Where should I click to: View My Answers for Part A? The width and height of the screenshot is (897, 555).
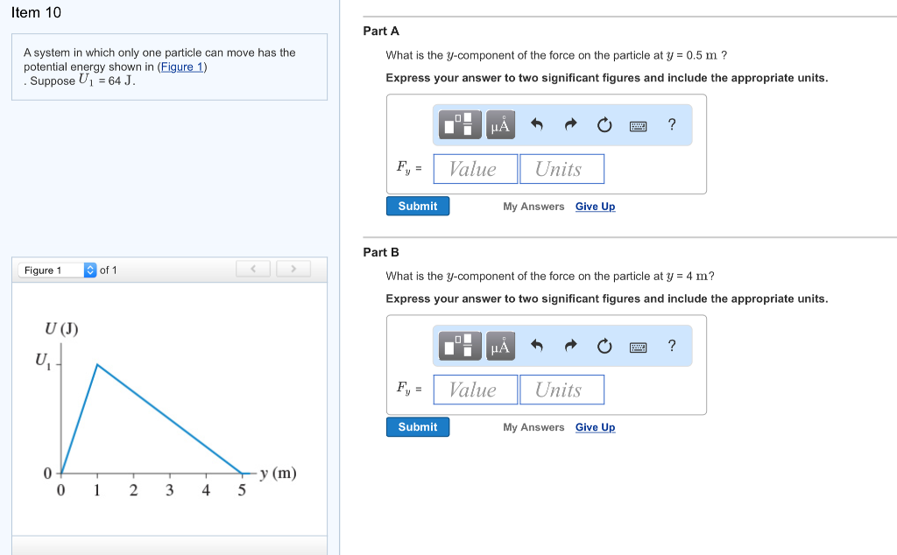tap(533, 206)
